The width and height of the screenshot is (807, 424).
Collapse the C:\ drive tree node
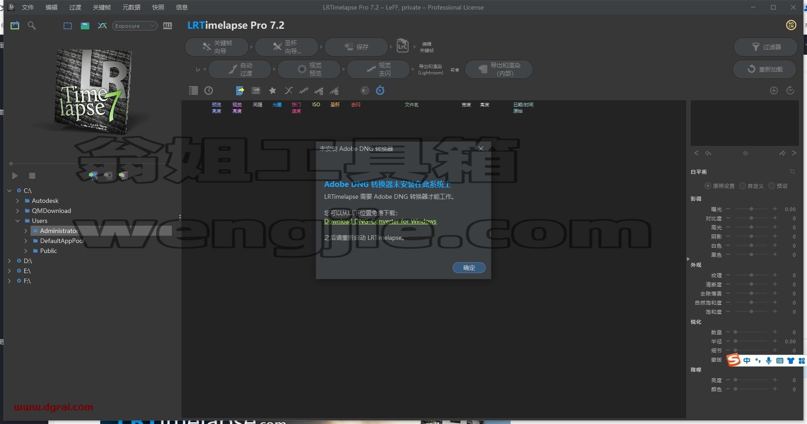coord(10,191)
